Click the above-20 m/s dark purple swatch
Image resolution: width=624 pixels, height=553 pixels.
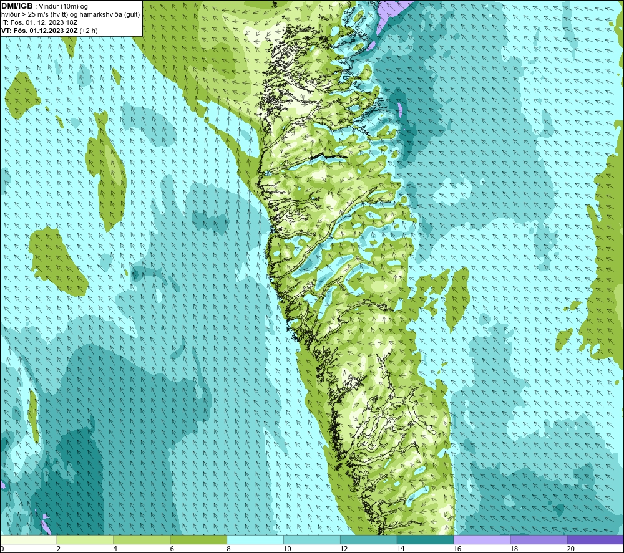click(x=595, y=540)
